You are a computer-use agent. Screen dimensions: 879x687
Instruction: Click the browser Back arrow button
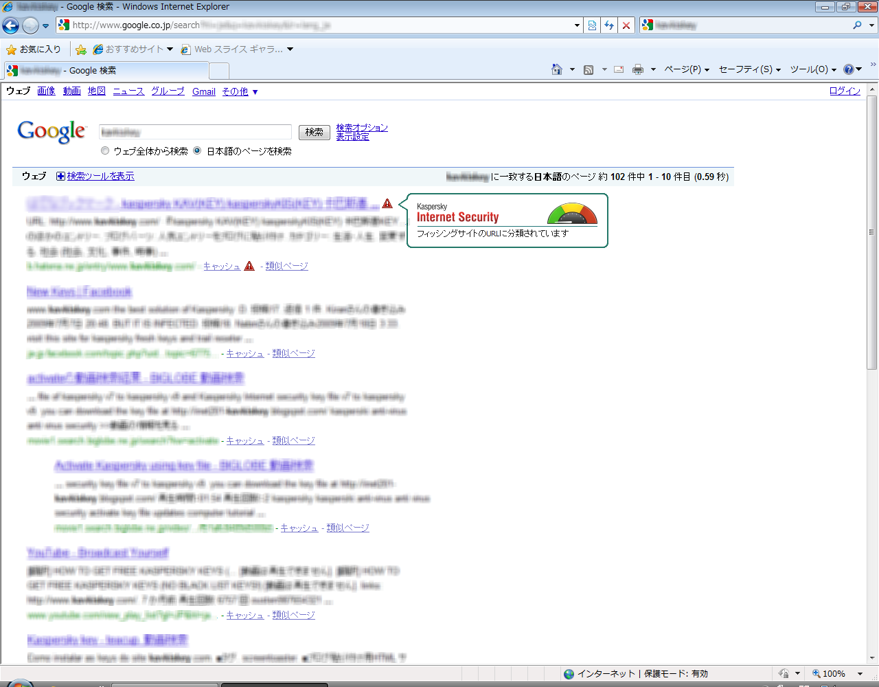(x=11, y=26)
